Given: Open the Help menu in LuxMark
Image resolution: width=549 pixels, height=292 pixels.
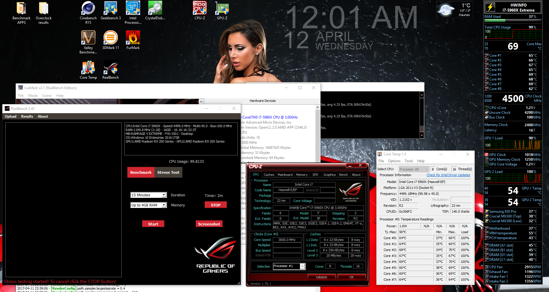Looking at the screenshot, I should click(60, 96).
